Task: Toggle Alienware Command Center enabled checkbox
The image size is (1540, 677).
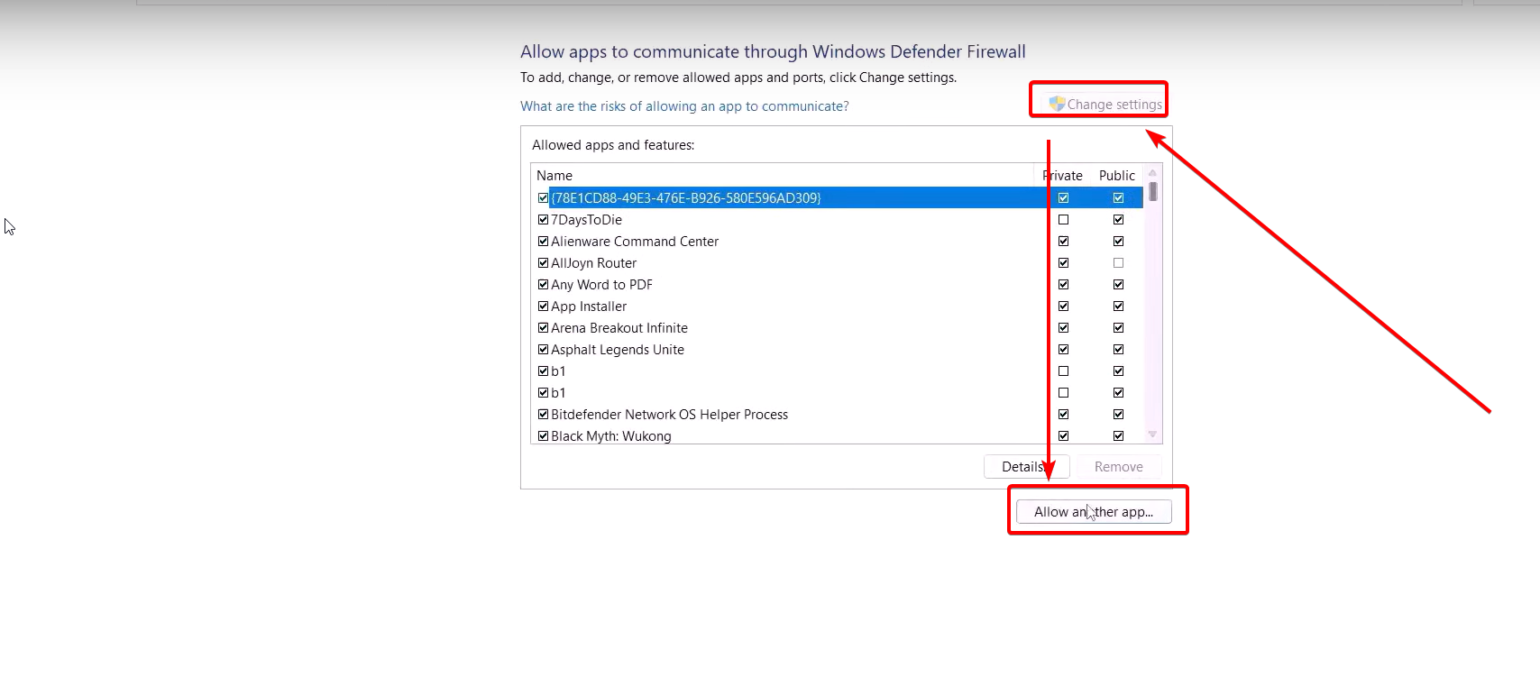Action: tap(543, 242)
